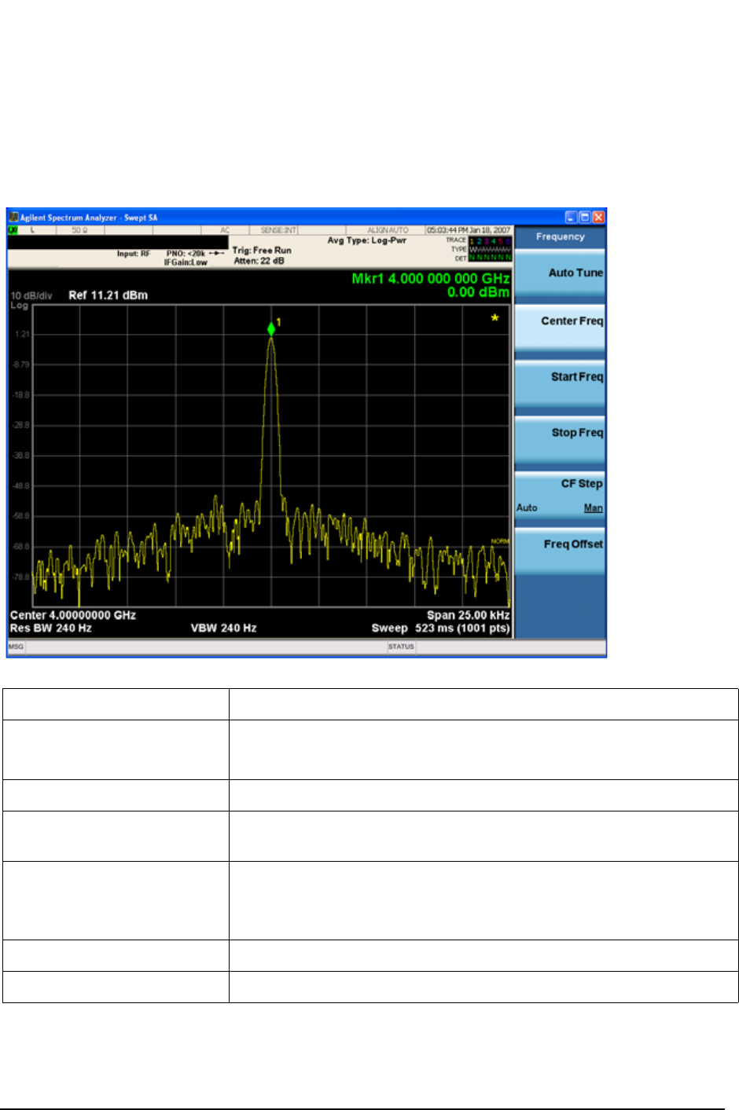739x1110 pixels.
Task: Select the Stop Freq softkey
Action: [x=560, y=438]
